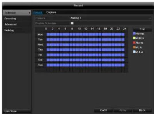Click the Apply button
Image resolution: width=154 pixels, height=114 pixels.
click(x=123, y=110)
